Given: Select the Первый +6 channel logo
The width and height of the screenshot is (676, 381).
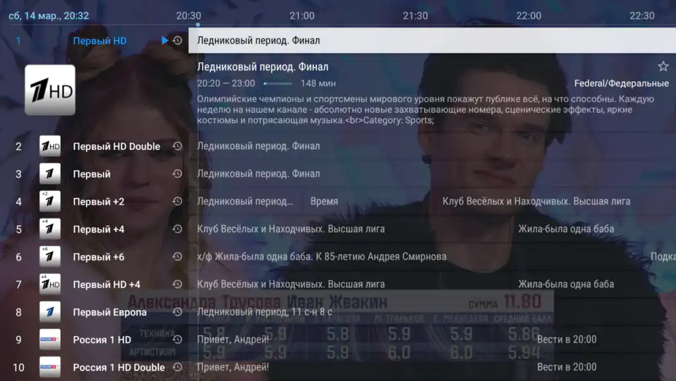Looking at the screenshot, I should [50, 256].
